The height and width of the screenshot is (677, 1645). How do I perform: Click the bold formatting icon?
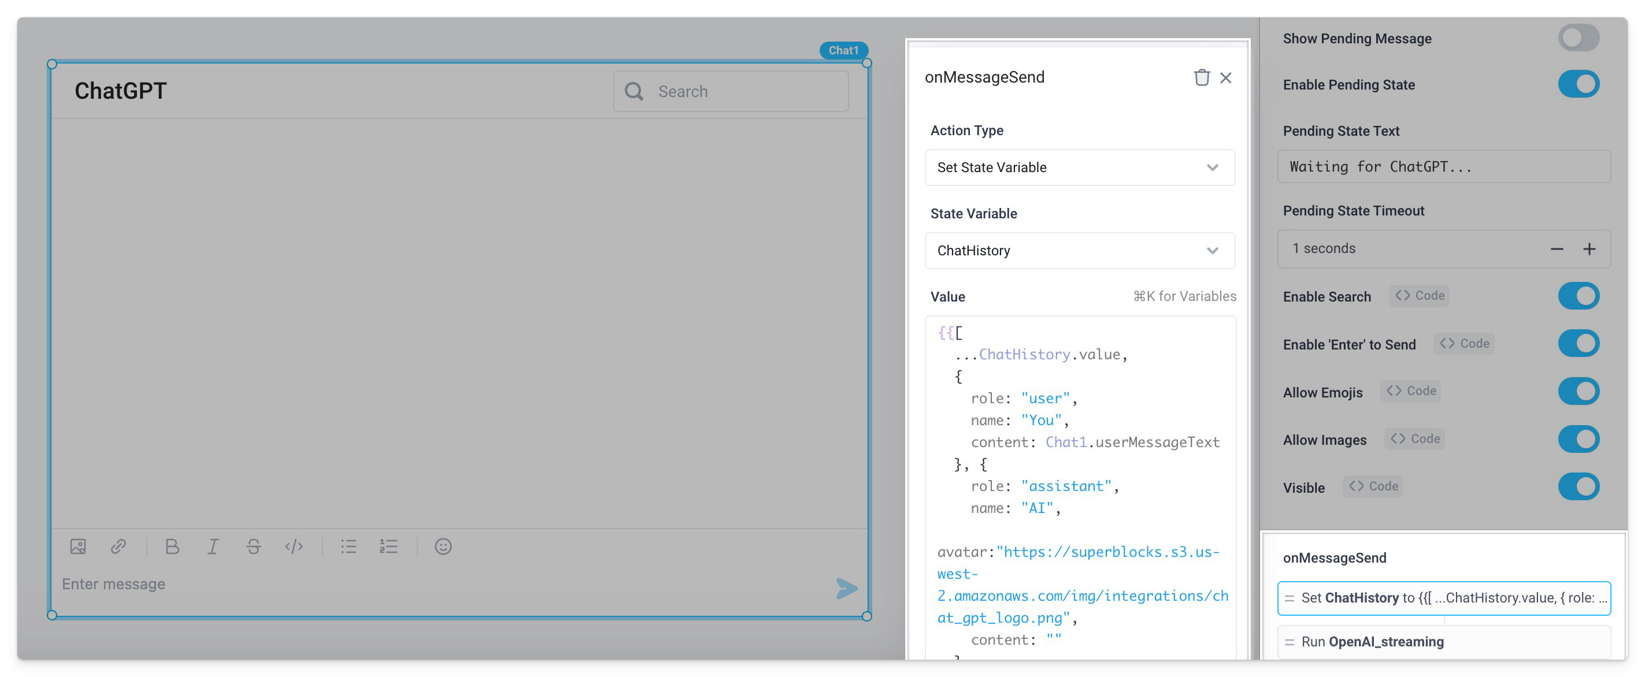170,545
